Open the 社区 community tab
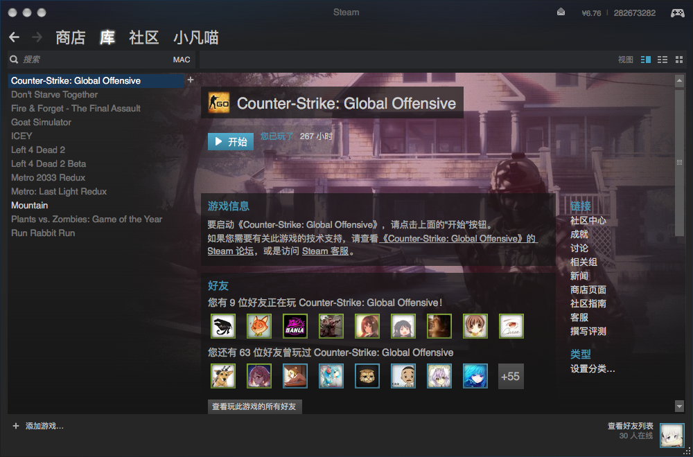 click(144, 37)
